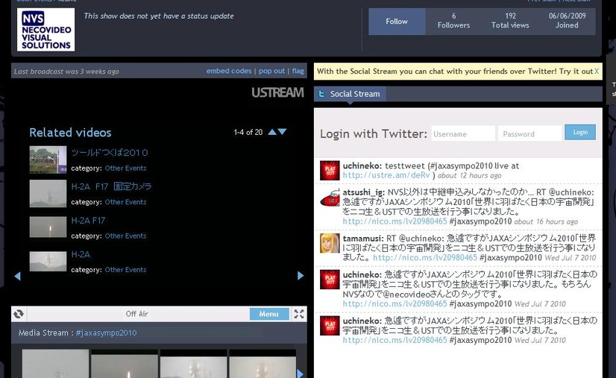Follow this show

(x=397, y=22)
